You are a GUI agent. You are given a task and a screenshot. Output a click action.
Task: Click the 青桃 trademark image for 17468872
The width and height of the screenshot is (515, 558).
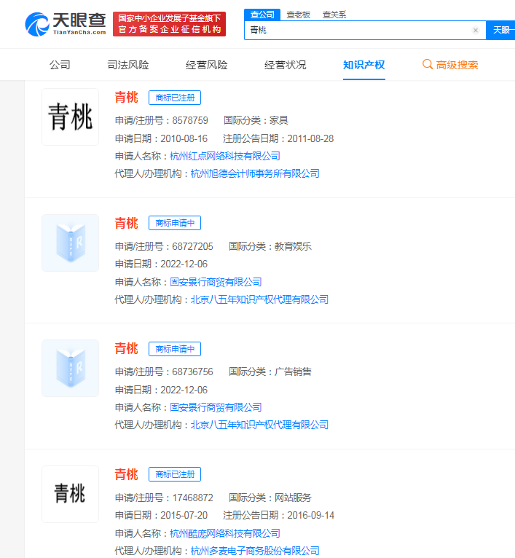pyautogui.click(x=70, y=494)
